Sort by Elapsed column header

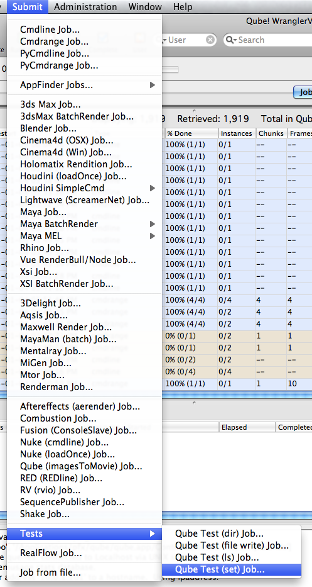click(x=247, y=427)
